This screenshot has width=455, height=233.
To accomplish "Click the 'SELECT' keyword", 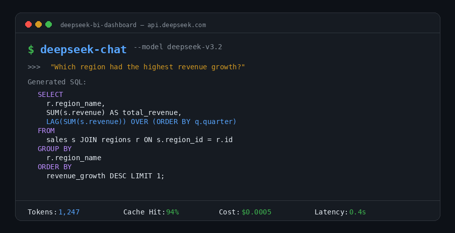I will pyautogui.click(x=50, y=94).
